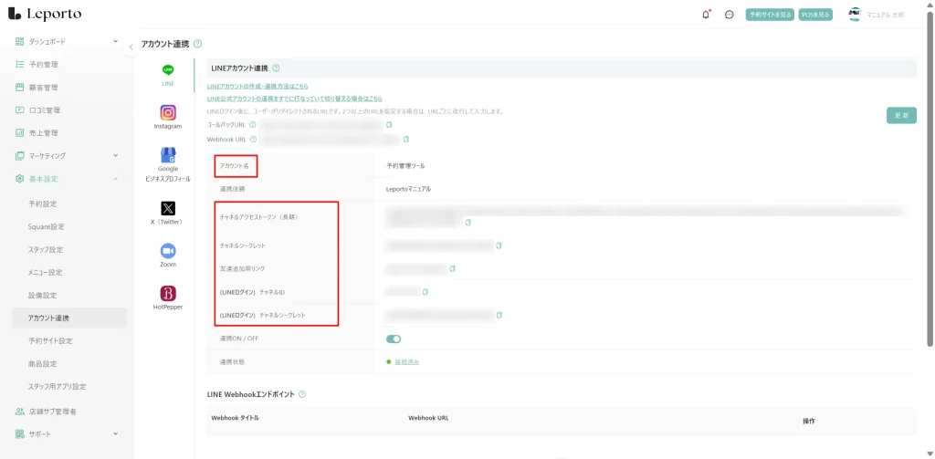Go to スタッフ設定 in the sidebar

[x=46, y=249]
